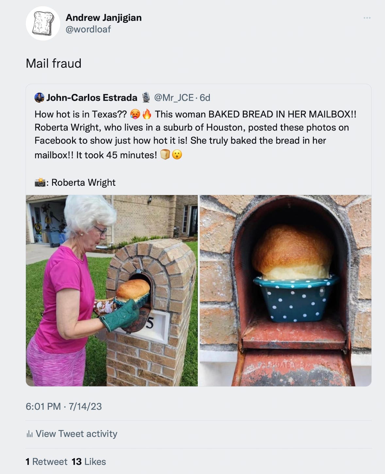Open John-Carlos Estrada's small avatar
The image size is (385, 474).
click(39, 97)
